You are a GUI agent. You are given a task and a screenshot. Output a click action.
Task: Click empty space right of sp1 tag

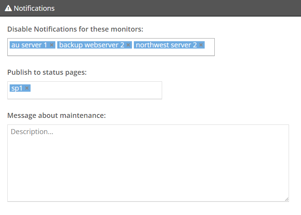(96, 88)
